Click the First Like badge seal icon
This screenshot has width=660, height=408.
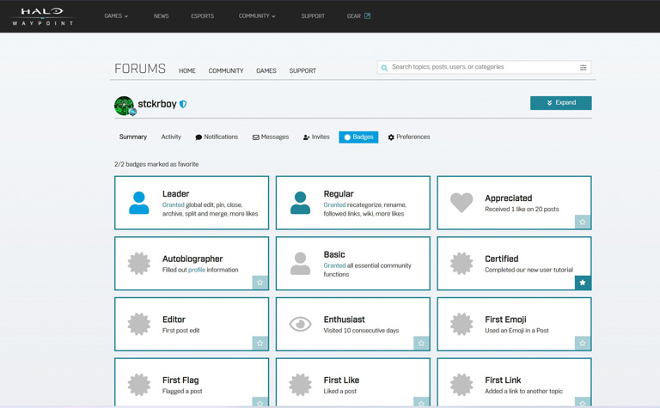tap(300, 385)
